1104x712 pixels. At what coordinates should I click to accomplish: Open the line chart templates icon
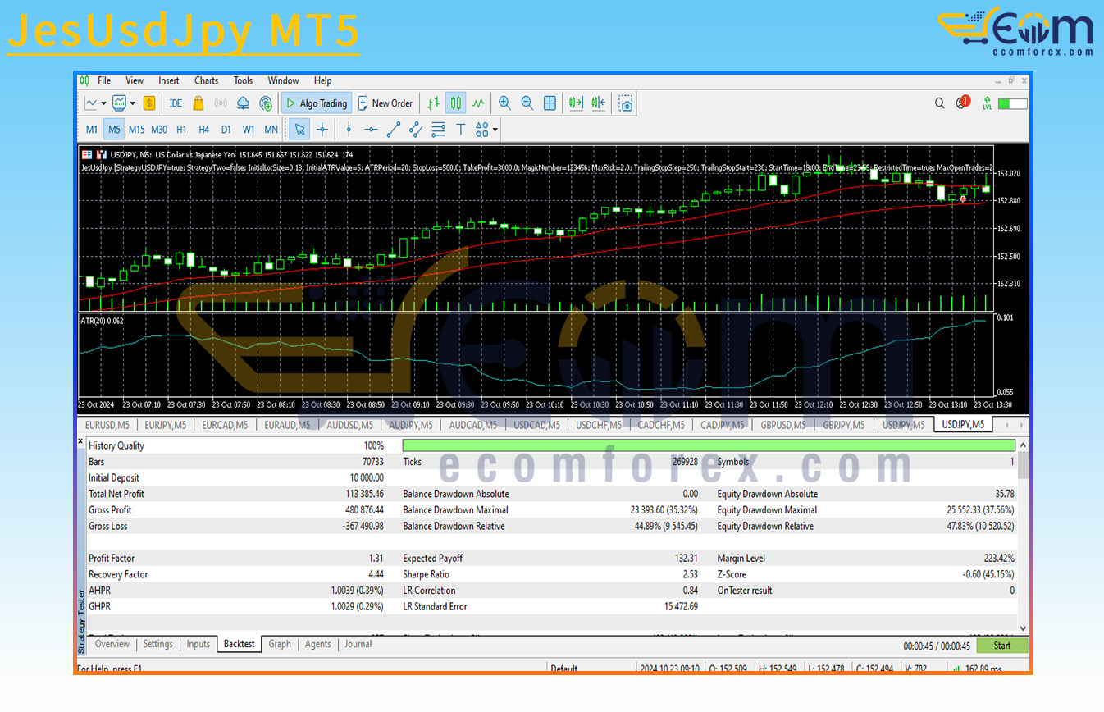coord(91,103)
